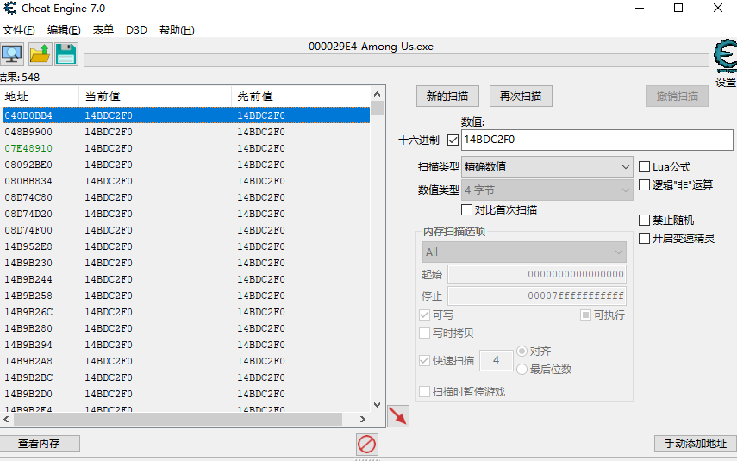Click the 先前值 column header
737x461 pixels.
301,97
